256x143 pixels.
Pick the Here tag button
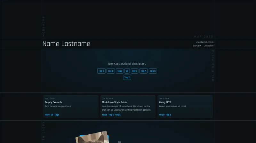(x=135, y=71)
